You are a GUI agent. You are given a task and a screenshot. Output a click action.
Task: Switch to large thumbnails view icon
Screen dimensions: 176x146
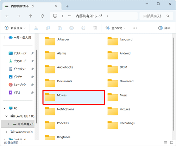pos(172,143)
